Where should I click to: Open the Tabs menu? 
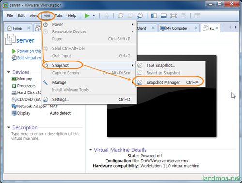click(x=59, y=15)
